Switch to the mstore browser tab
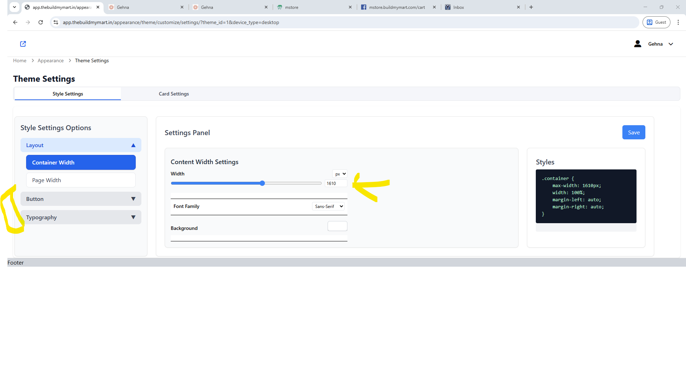The image size is (686, 365). pos(315,7)
